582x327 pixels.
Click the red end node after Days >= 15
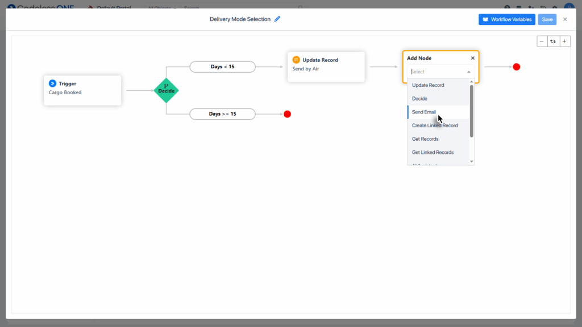click(x=287, y=114)
